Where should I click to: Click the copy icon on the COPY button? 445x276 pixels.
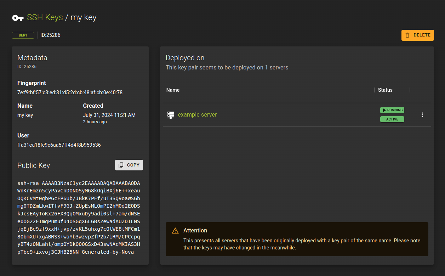pos(121,165)
